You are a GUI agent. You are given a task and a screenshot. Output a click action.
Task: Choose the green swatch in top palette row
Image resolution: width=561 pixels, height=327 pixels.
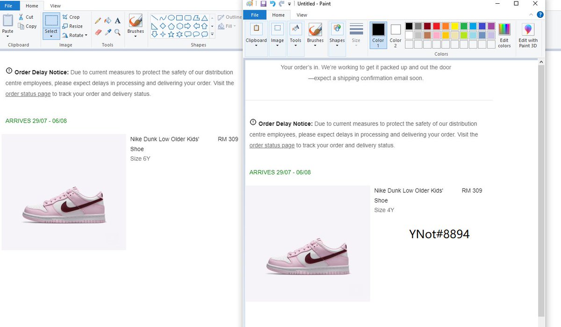point(464,26)
